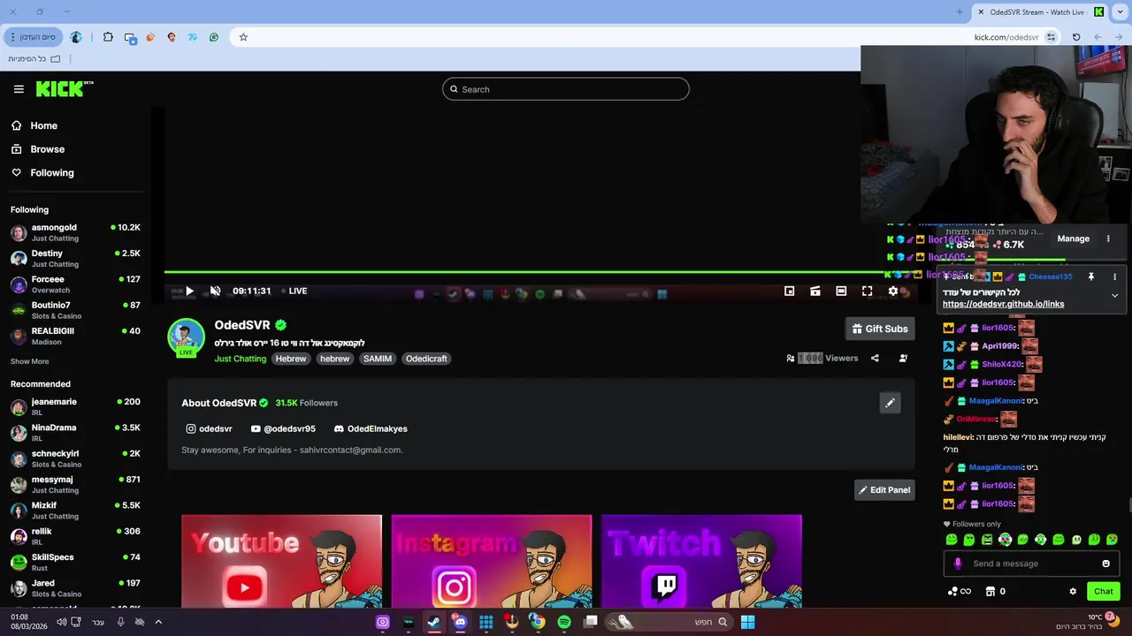Open the odedsvr Instagram link
The height and width of the screenshot is (636, 1132).
[209, 428]
